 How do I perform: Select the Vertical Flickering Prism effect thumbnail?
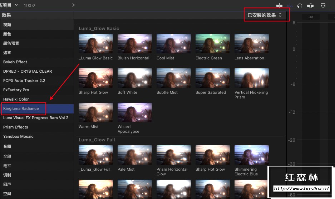click(252, 78)
